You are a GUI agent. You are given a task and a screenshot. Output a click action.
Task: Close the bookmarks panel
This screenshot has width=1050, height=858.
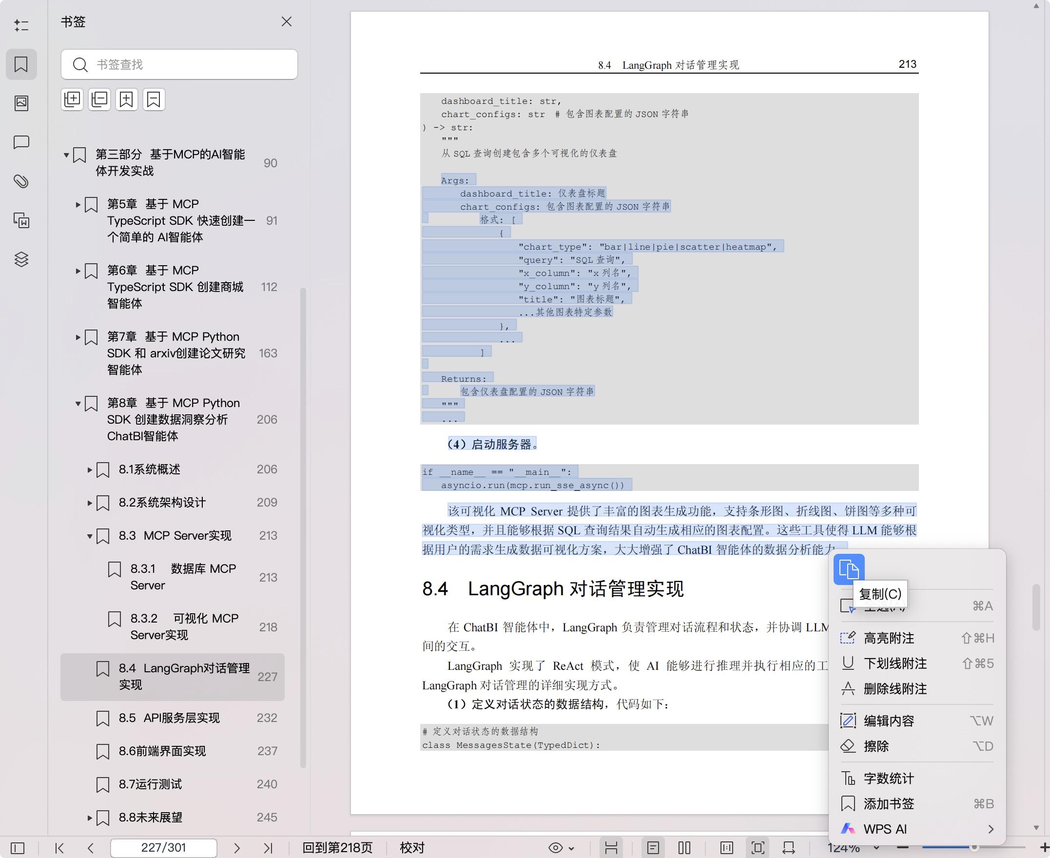tap(287, 22)
